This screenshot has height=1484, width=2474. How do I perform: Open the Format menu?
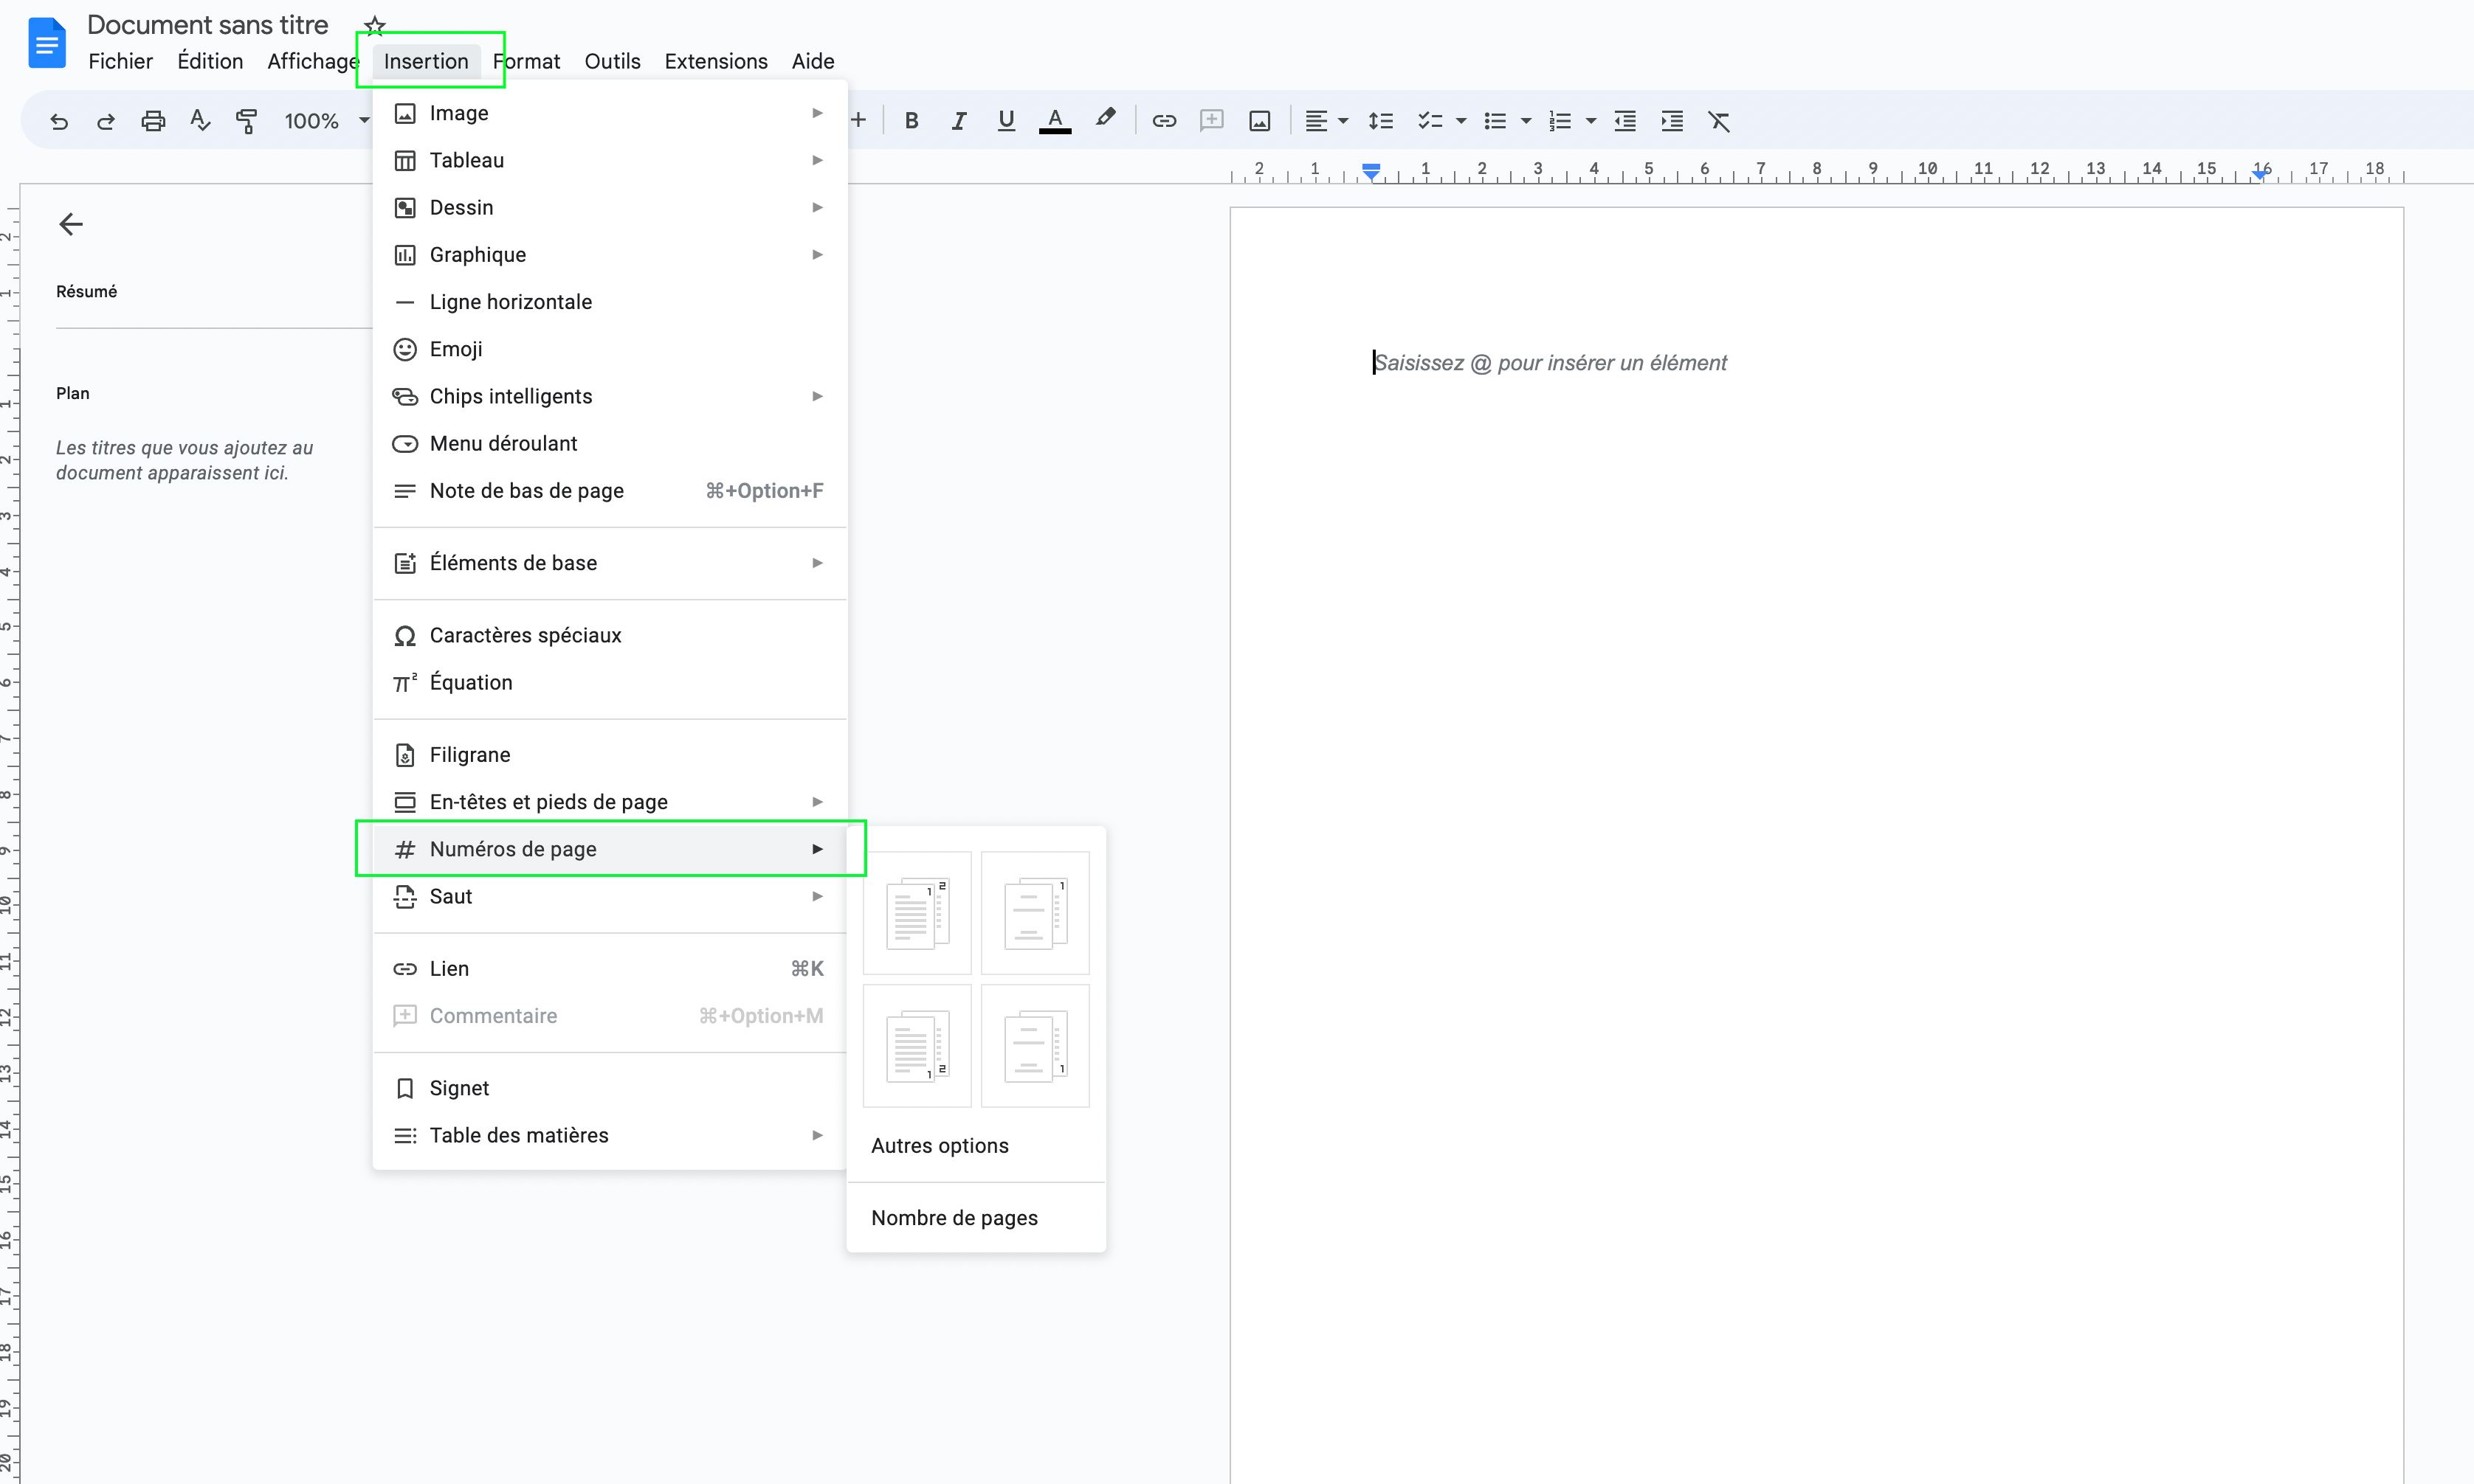pyautogui.click(x=527, y=61)
